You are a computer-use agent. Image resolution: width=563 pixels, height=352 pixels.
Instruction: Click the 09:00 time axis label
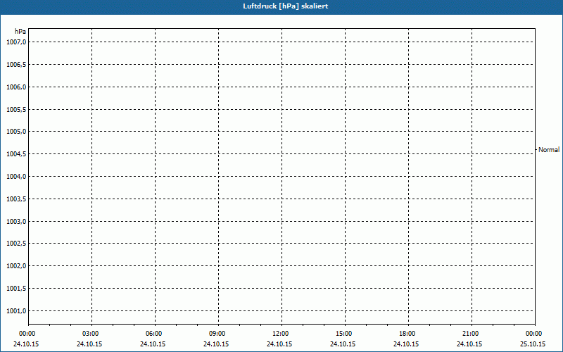(217, 334)
